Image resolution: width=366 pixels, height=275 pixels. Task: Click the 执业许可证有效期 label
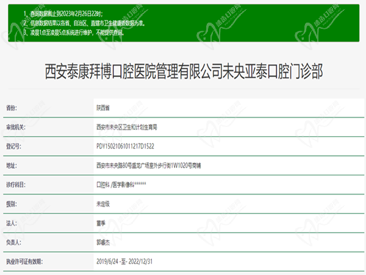pos(24,262)
